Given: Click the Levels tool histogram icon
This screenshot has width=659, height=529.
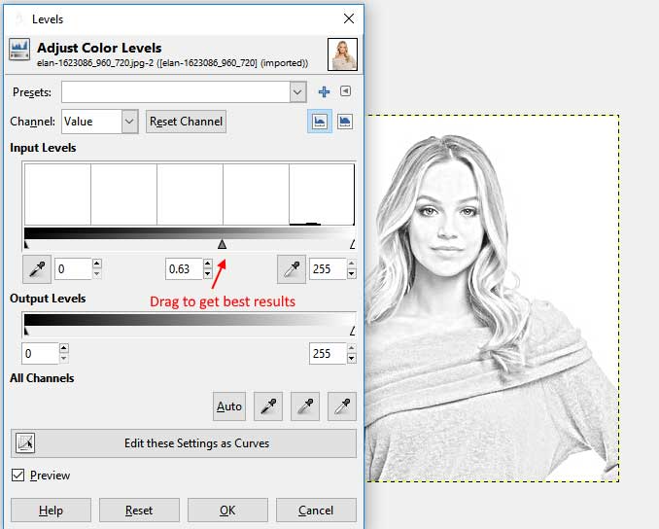Looking at the screenshot, I should pos(19,50).
